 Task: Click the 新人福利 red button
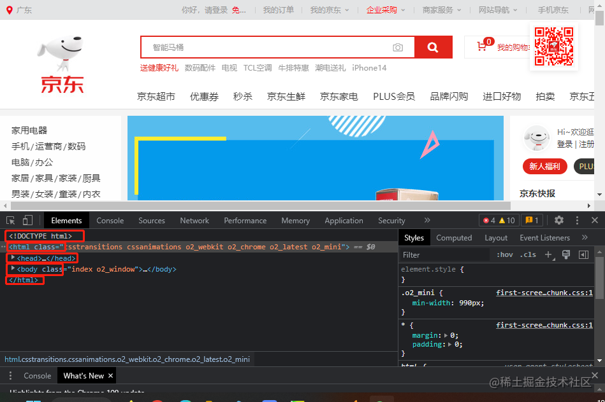544,167
